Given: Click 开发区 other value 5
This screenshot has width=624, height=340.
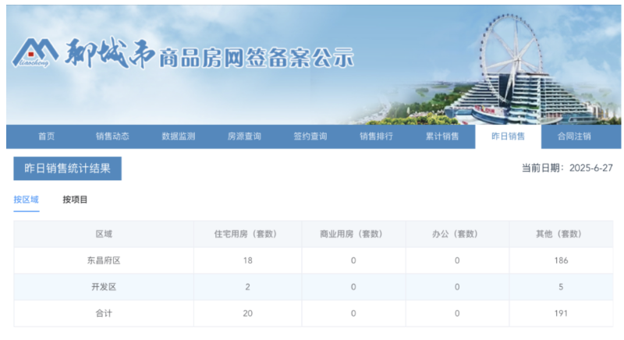Looking at the screenshot, I should pos(561,287).
